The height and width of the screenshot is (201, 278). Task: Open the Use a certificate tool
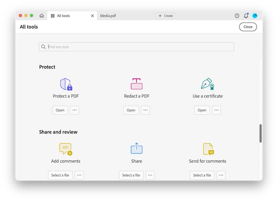pos(202,110)
